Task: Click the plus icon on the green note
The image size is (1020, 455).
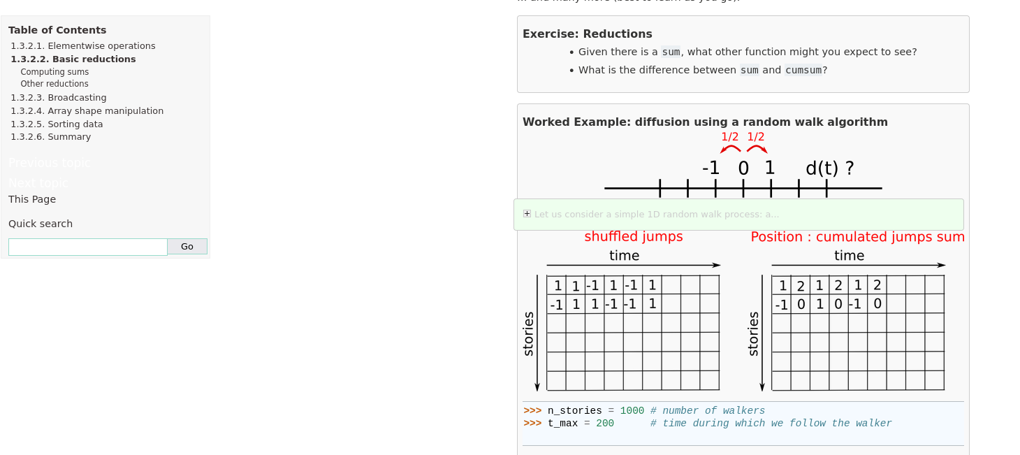Action: (527, 213)
